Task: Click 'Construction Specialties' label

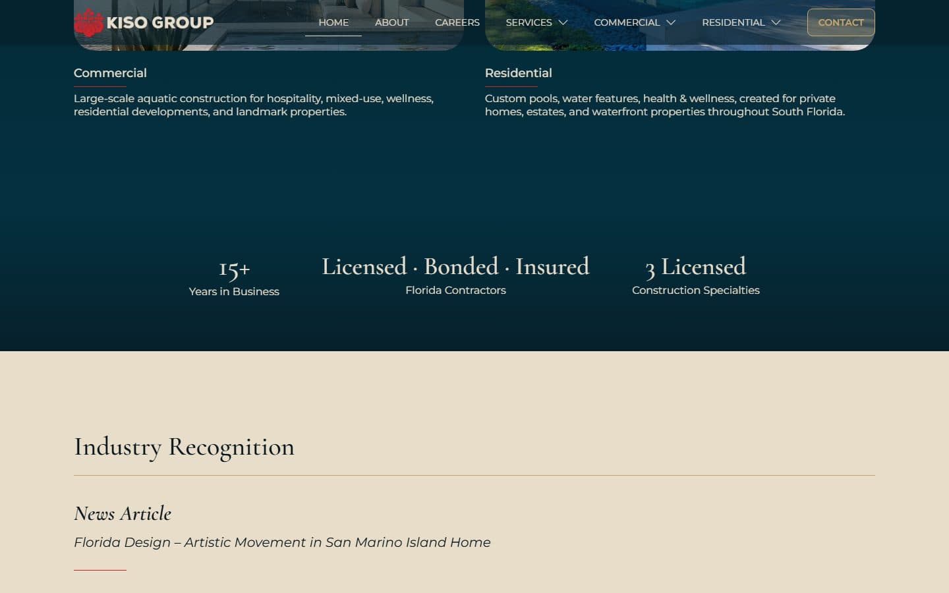Action: pyautogui.click(x=696, y=290)
